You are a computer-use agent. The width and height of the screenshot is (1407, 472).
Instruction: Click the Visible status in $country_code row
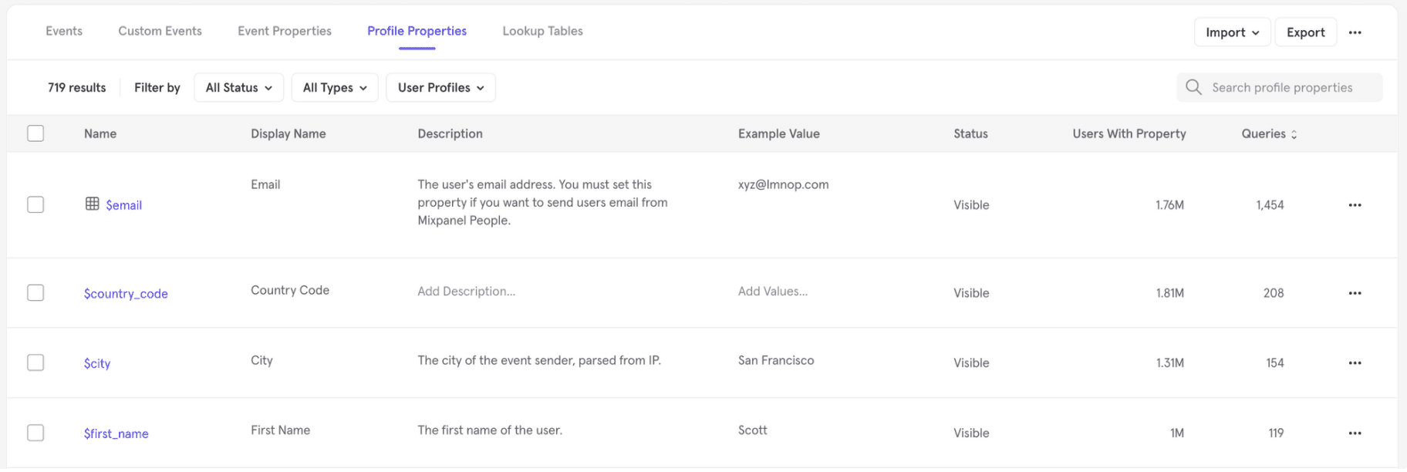[971, 293]
